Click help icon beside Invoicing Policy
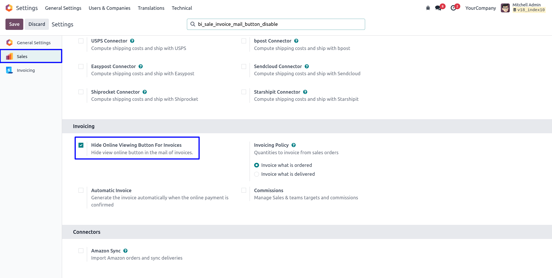 294,145
